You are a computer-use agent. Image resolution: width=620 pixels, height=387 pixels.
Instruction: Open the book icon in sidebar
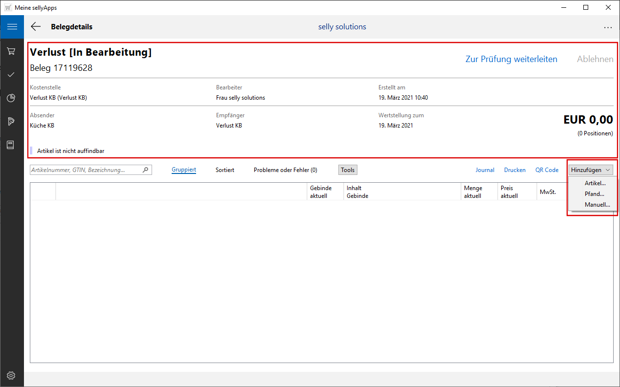(11, 145)
